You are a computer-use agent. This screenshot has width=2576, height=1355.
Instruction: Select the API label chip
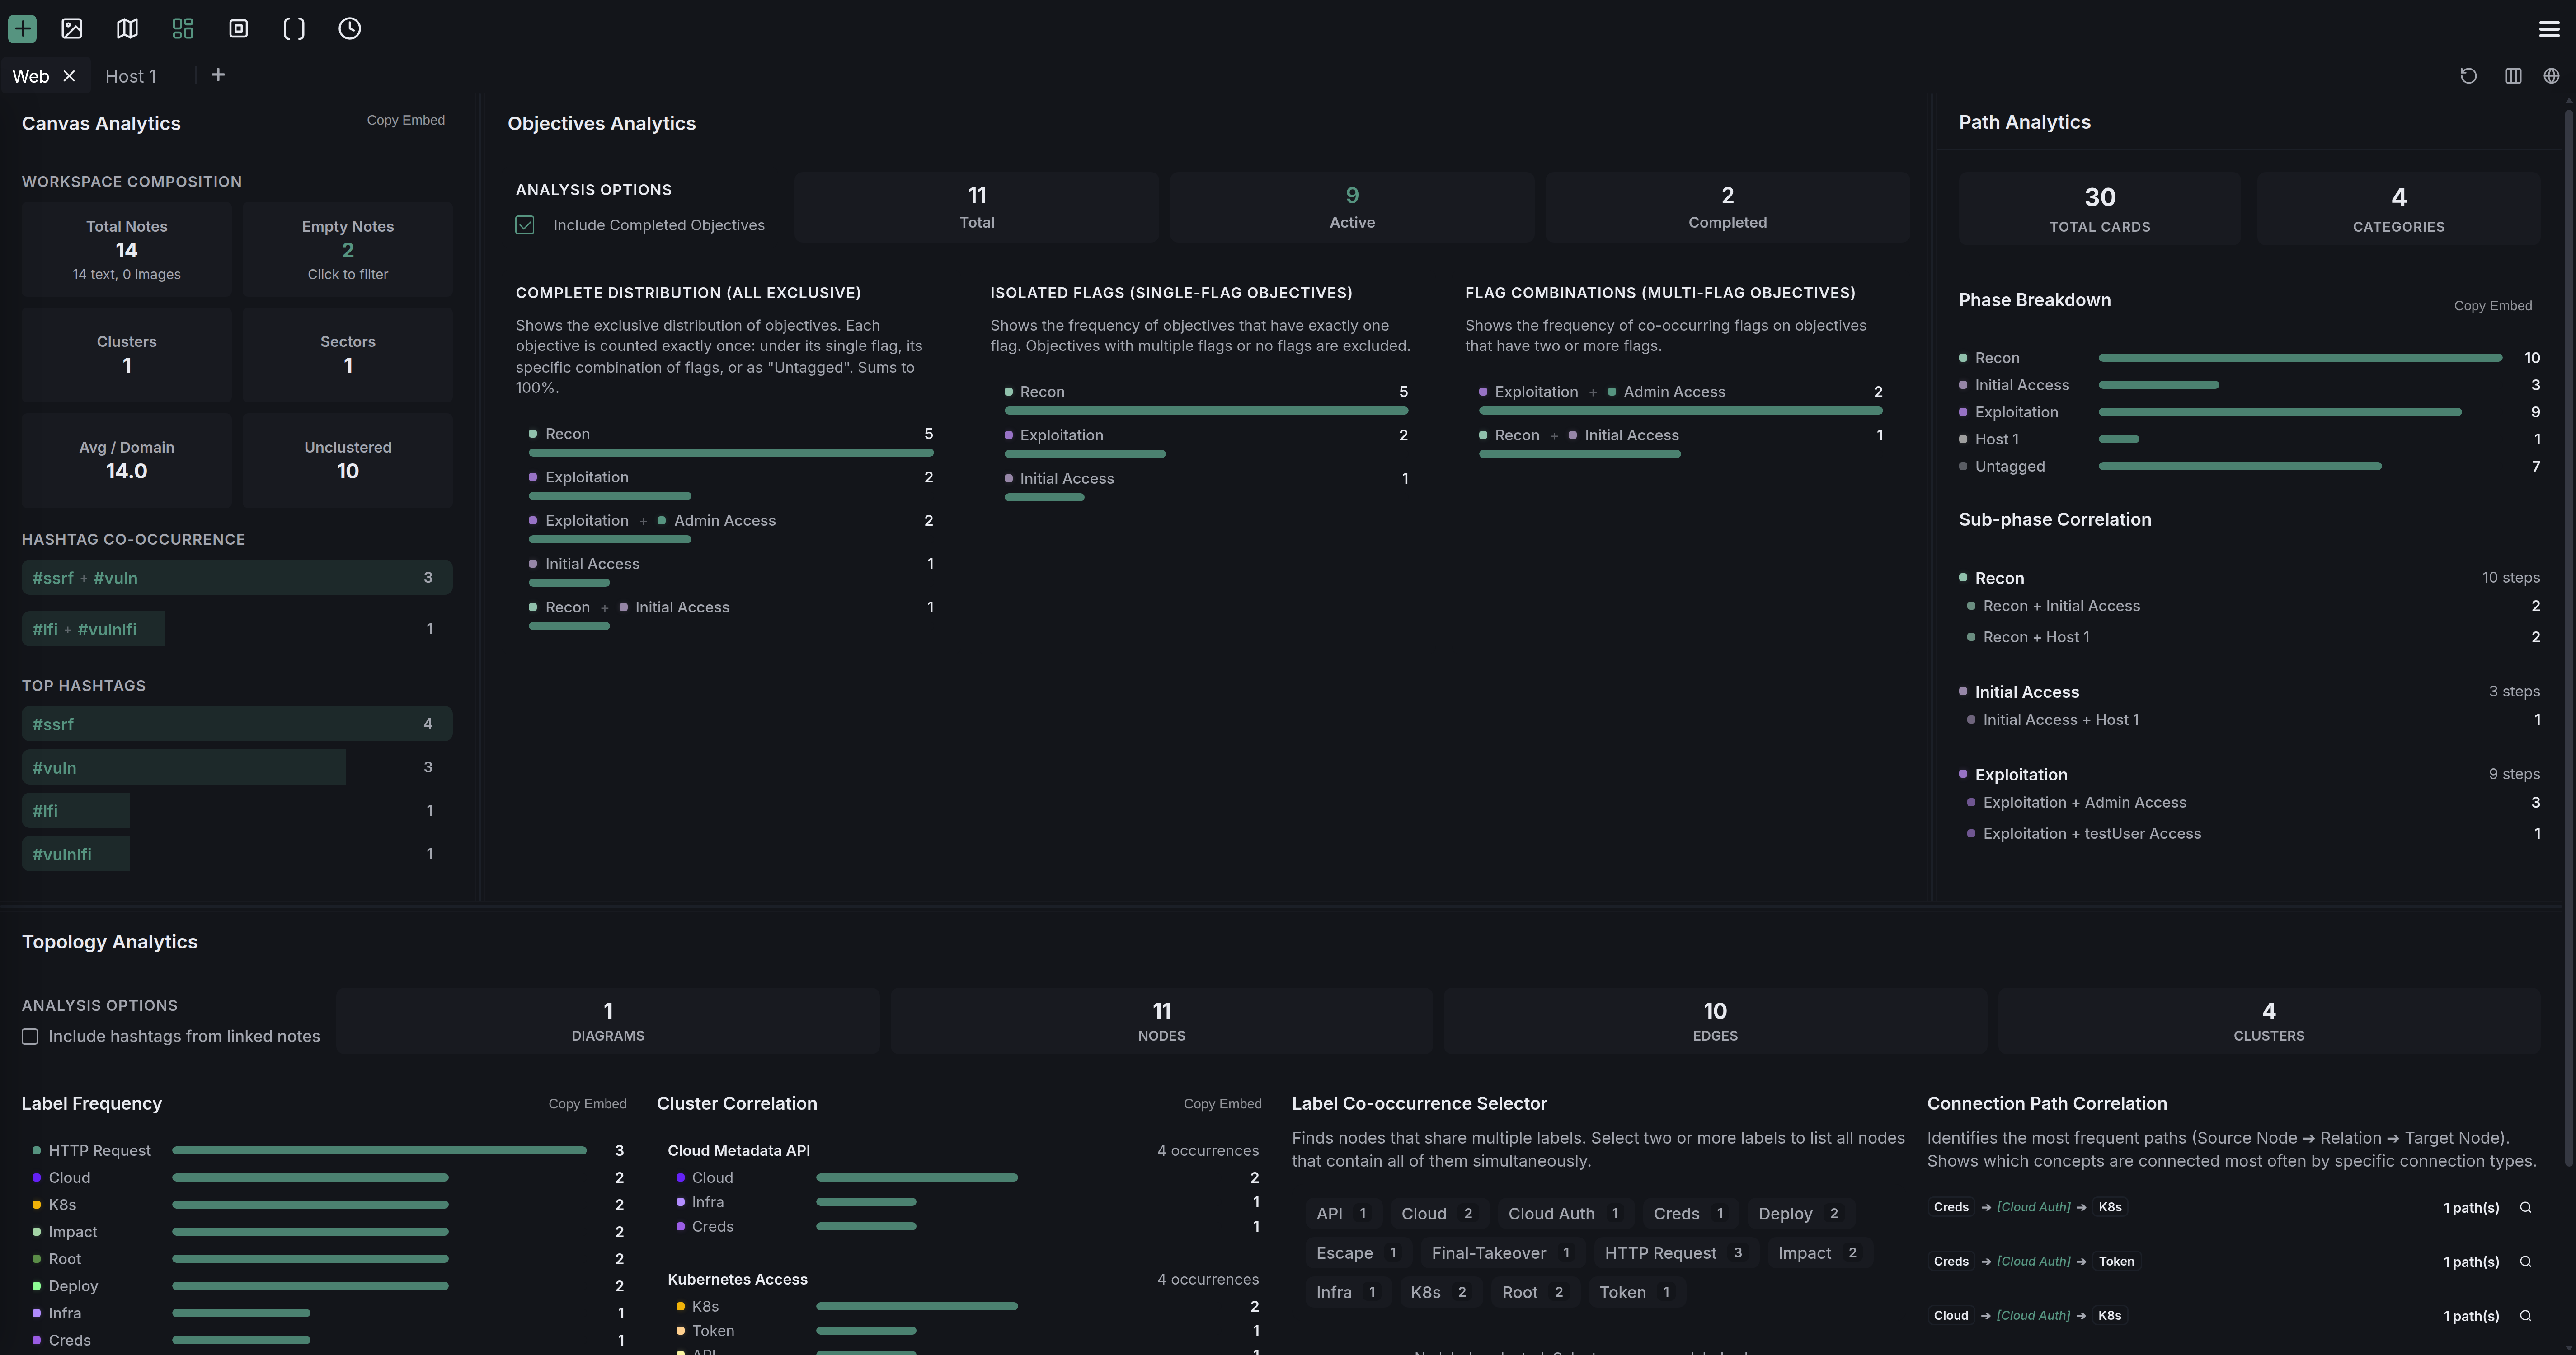coord(1343,1213)
